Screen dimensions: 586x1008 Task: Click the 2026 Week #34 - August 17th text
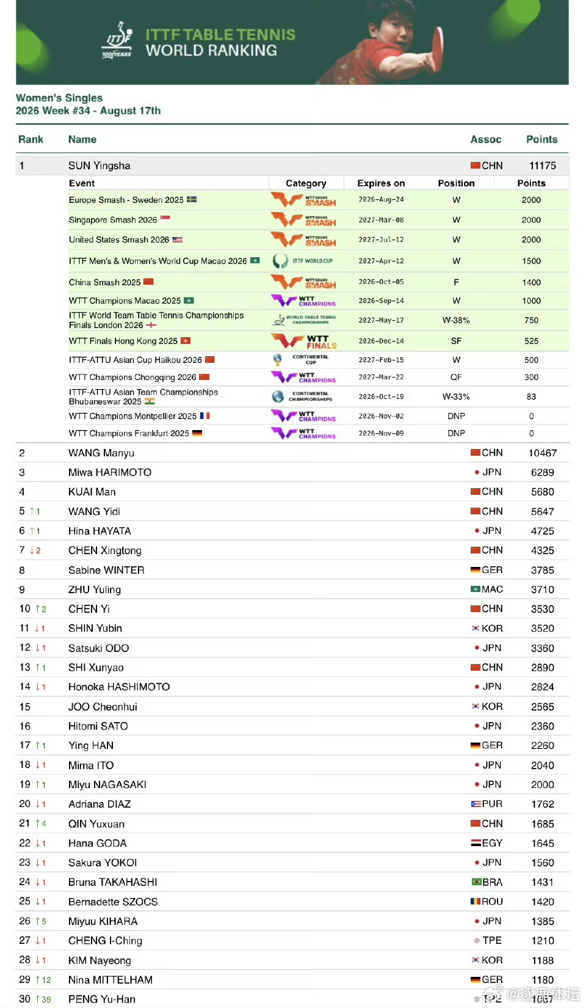[x=89, y=111]
